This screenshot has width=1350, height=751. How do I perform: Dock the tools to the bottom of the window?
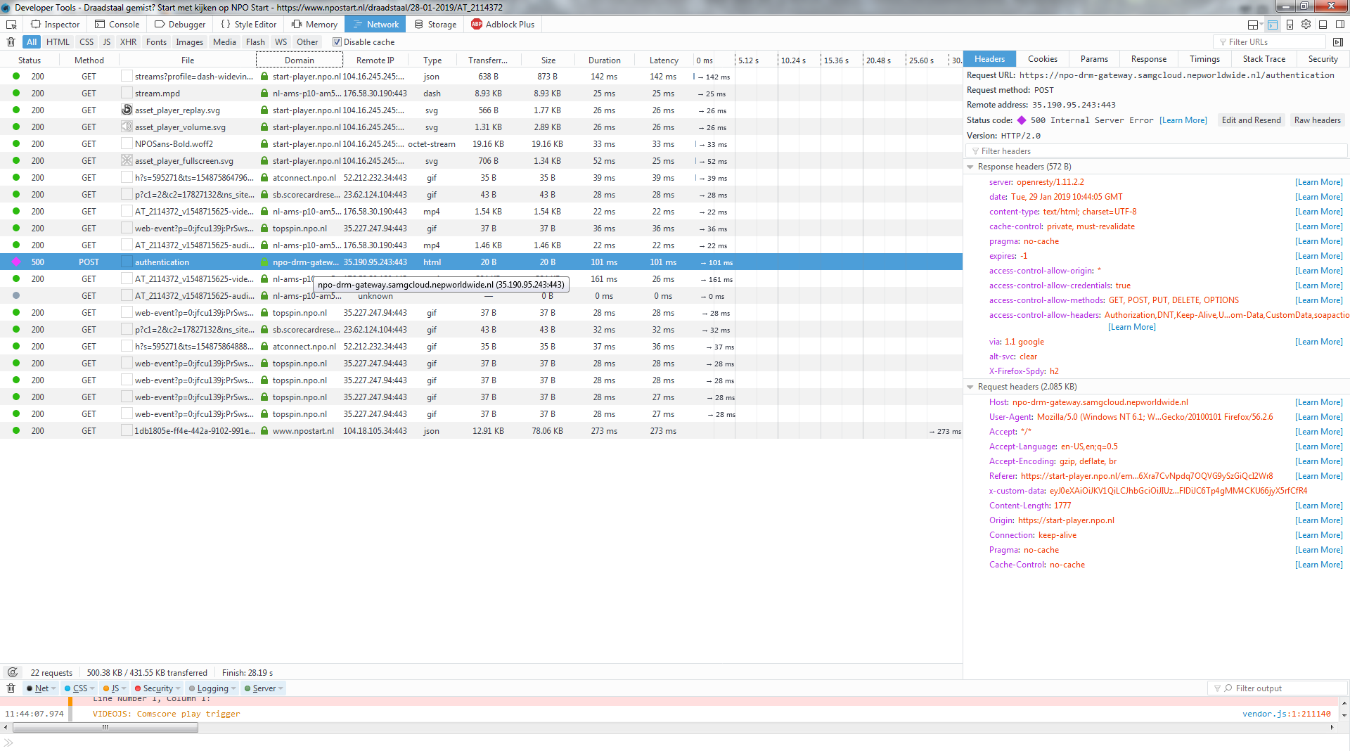pyautogui.click(x=1323, y=25)
